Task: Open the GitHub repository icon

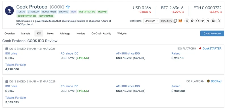Action: [197, 21]
